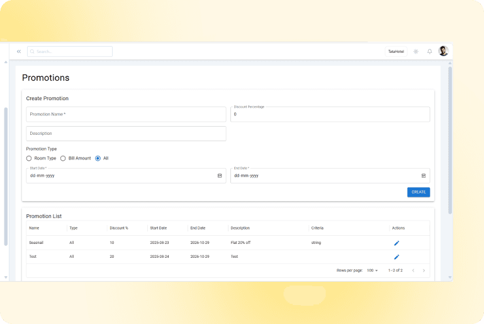Click the 'string' criteria cell
The image size is (484, 324).
tap(316, 243)
